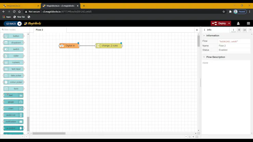
Task: Switch to first Magicblocks.io browser tab
Action: [20, 6]
